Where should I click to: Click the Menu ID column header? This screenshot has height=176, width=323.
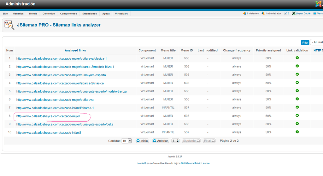[x=187, y=50]
